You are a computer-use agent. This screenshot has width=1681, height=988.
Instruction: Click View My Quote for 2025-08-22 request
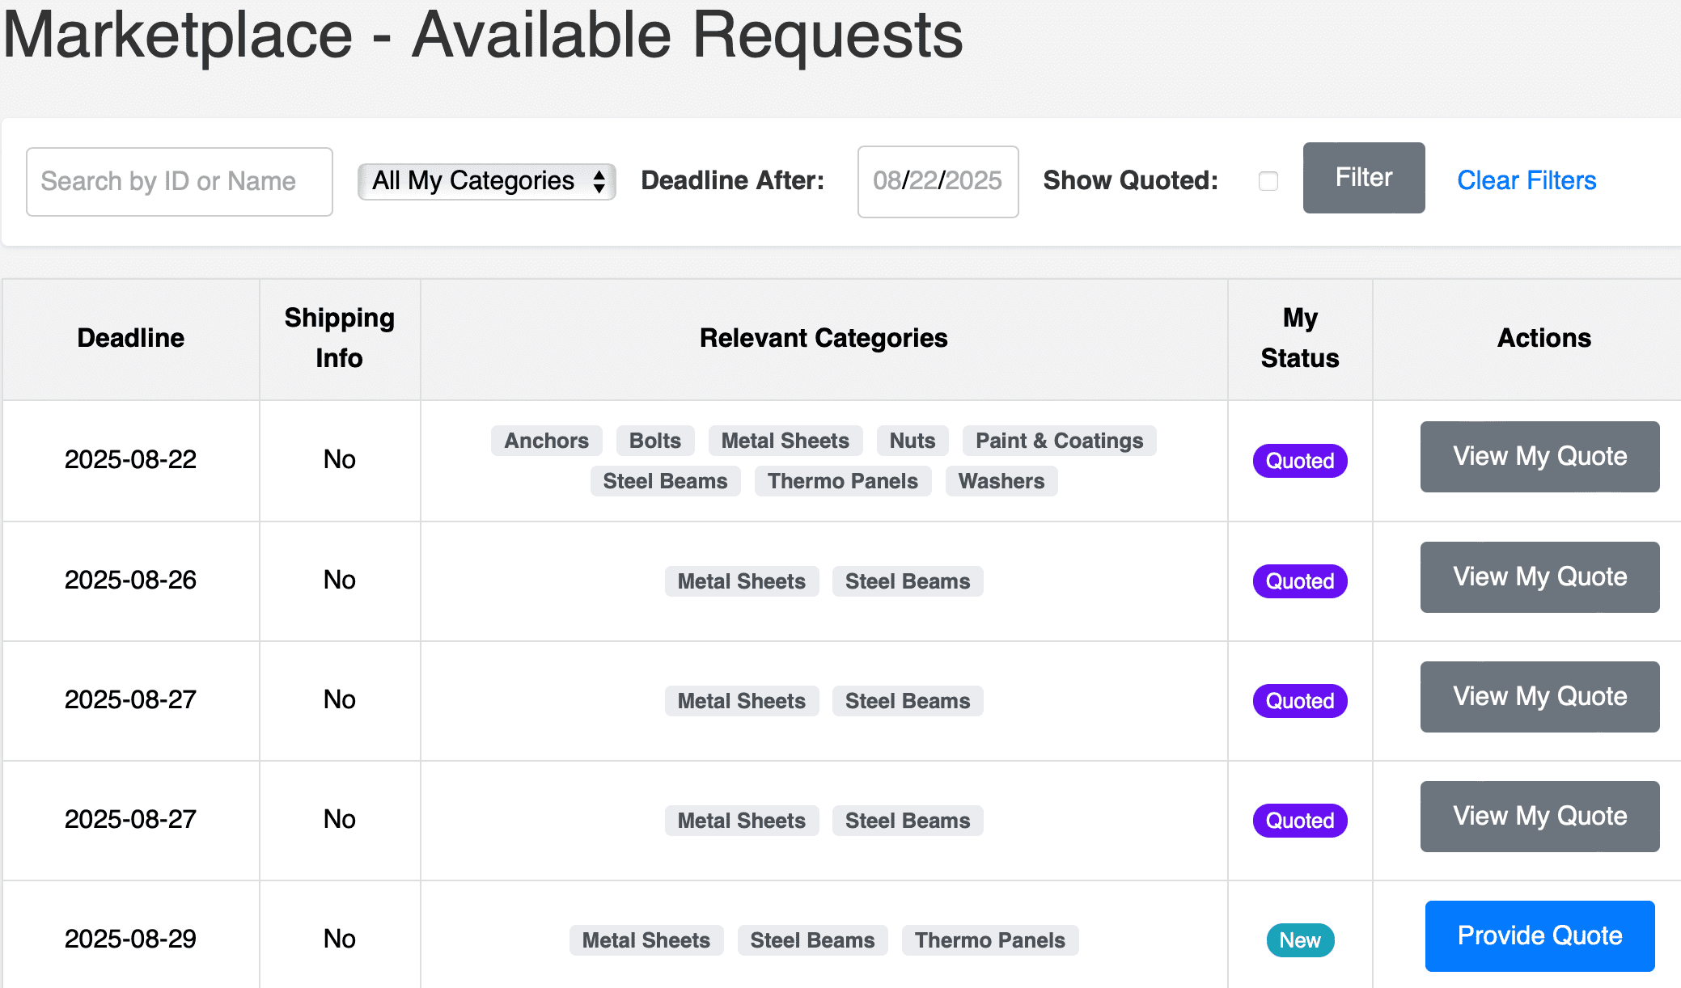[x=1539, y=456]
